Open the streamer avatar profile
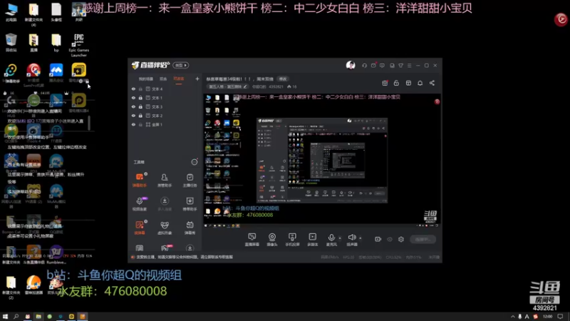Image resolution: width=570 pixels, height=321 pixels. tap(351, 65)
